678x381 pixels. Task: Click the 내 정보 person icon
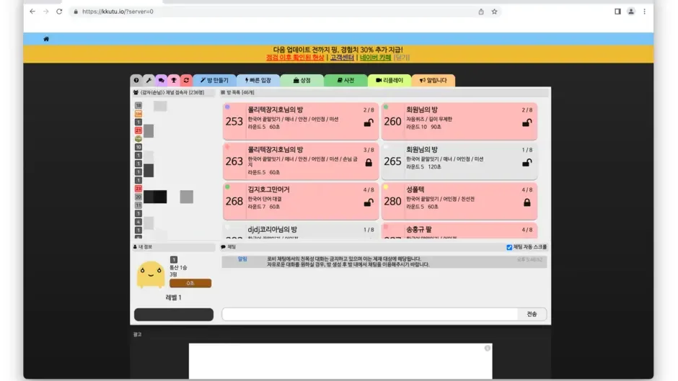[135, 247]
